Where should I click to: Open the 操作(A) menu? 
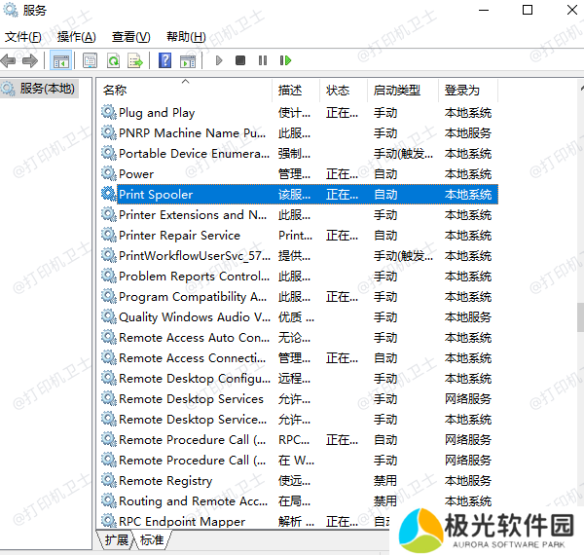pyautogui.click(x=76, y=37)
